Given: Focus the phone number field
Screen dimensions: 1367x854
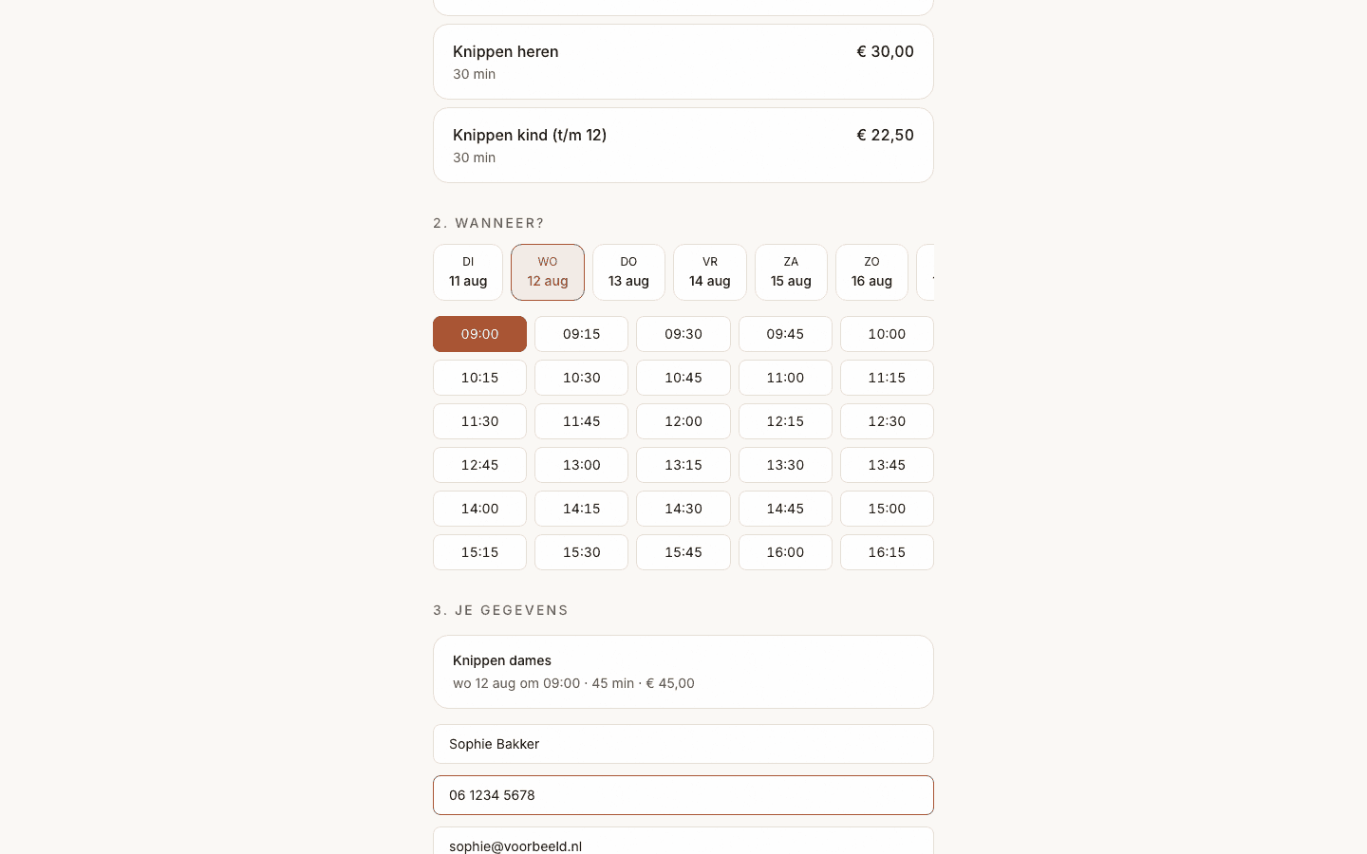Looking at the screenshot, I should (683, 795).
